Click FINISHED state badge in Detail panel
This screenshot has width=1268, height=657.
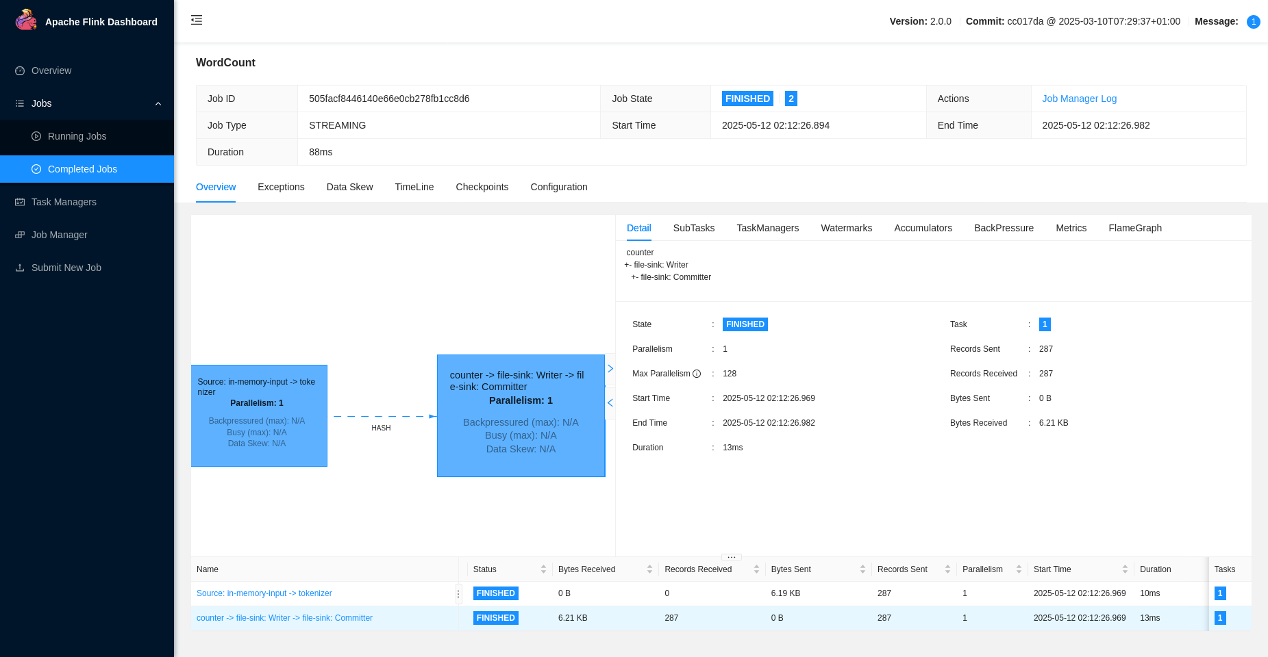pyautogui.click(x=745, y=324)
